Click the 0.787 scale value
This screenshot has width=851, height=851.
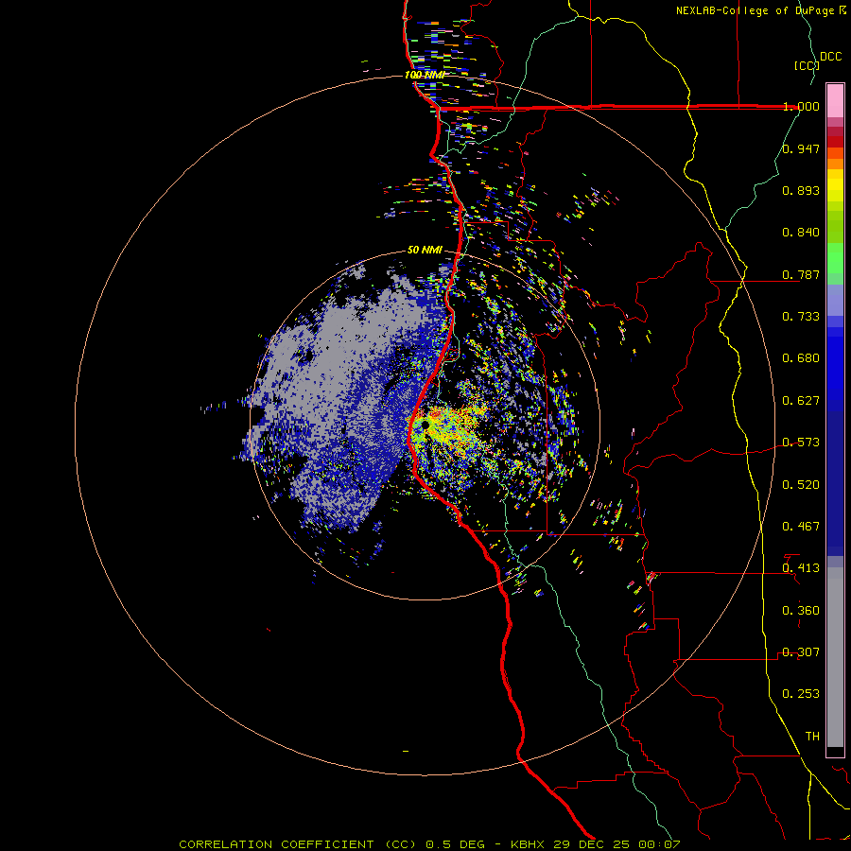(x=801, y=274)
